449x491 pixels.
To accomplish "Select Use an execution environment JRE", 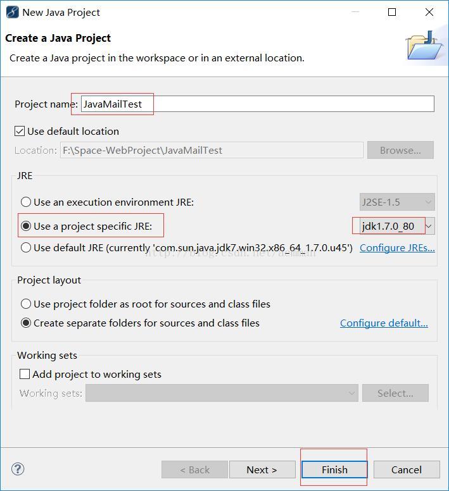I will tap(26, 202).
